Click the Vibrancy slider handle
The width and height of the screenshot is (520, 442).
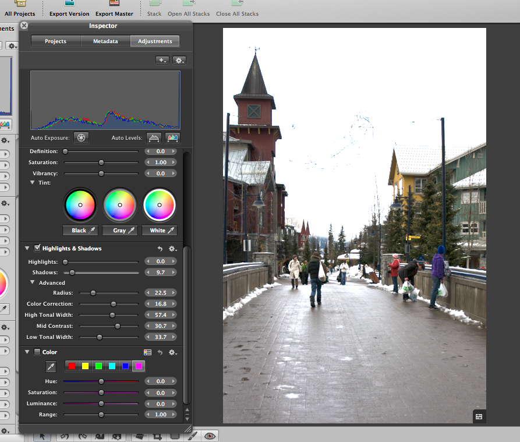101,174
